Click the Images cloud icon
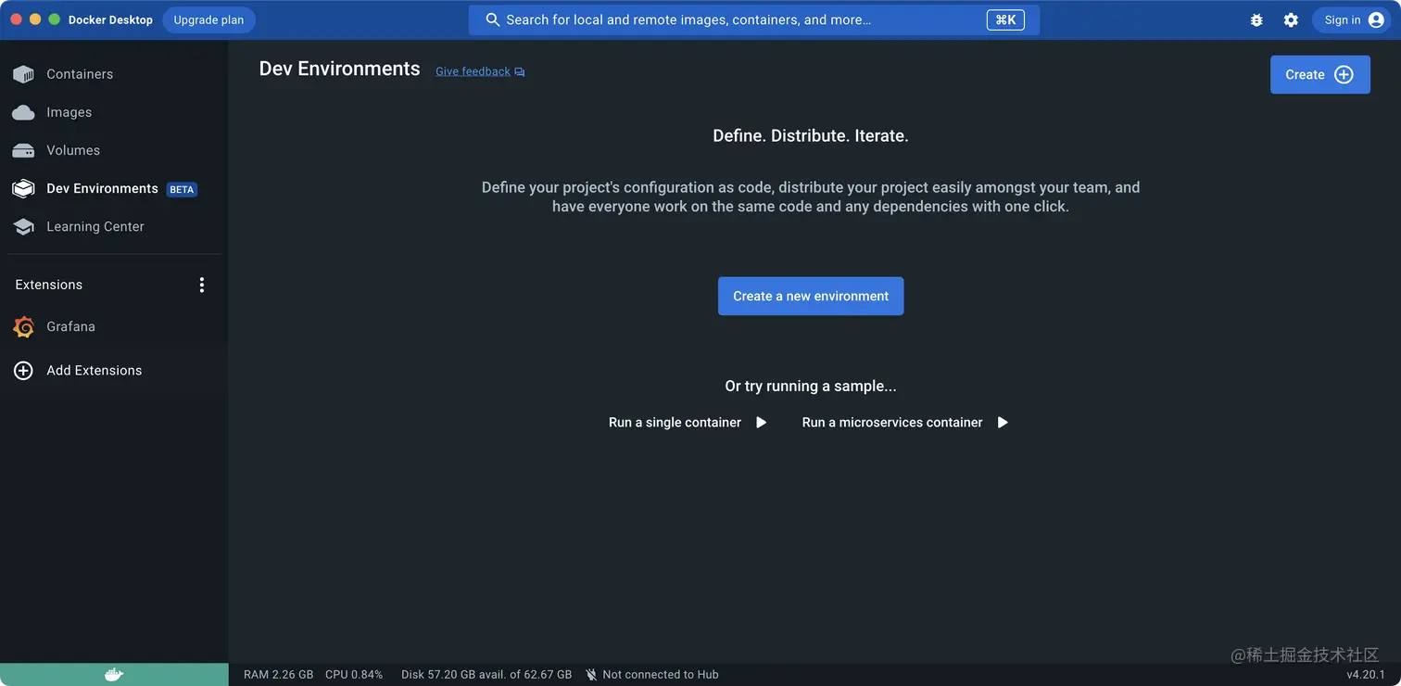The height and width of the screenshot is (686, 1401). (23, 112)
